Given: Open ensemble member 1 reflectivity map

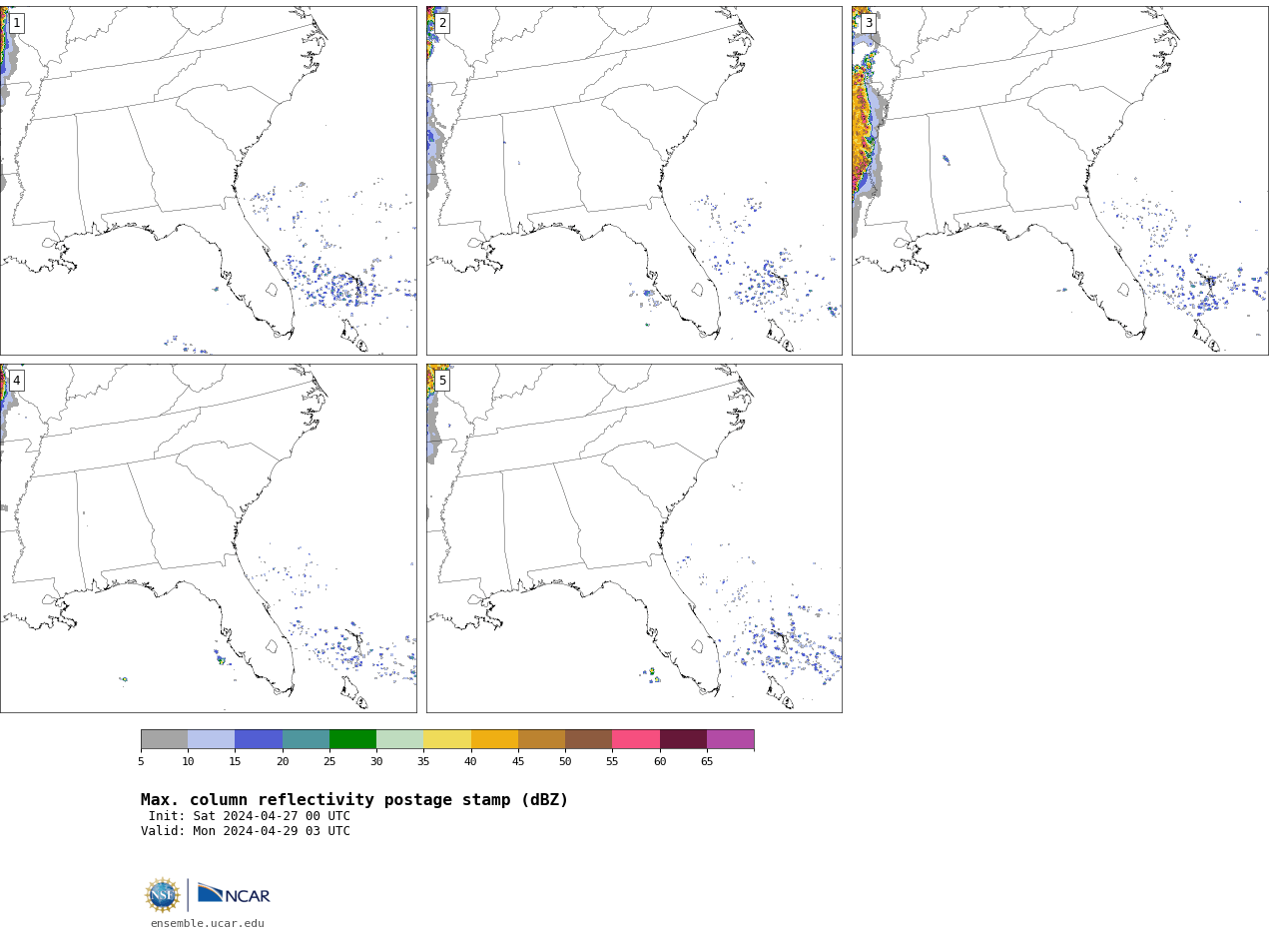Looking at the screenshot, I should pos(208,181).
